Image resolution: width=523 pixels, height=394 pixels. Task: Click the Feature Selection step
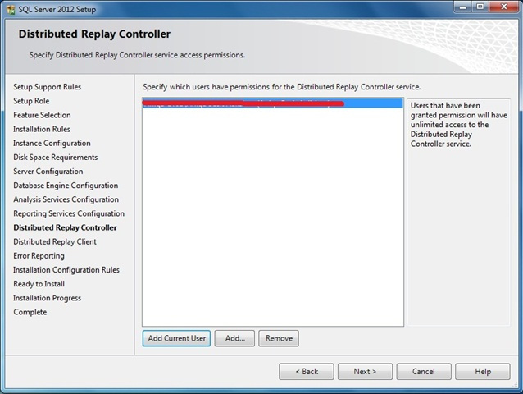point(42,115)
